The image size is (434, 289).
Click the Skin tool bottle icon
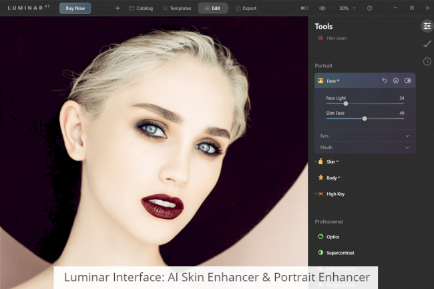320,162
